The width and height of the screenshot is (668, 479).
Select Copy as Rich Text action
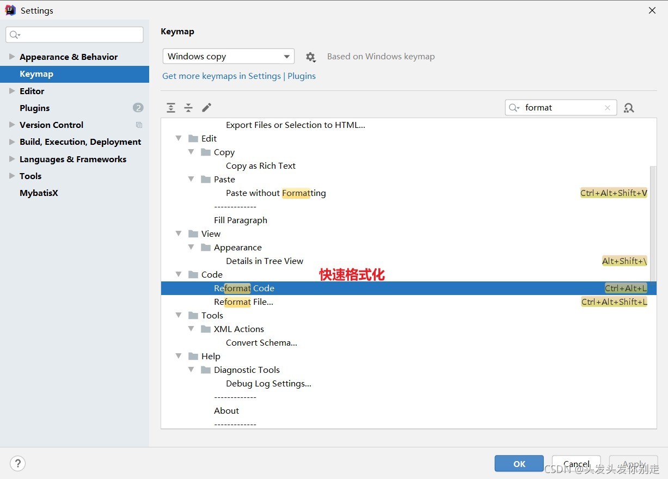click(409, 165)
